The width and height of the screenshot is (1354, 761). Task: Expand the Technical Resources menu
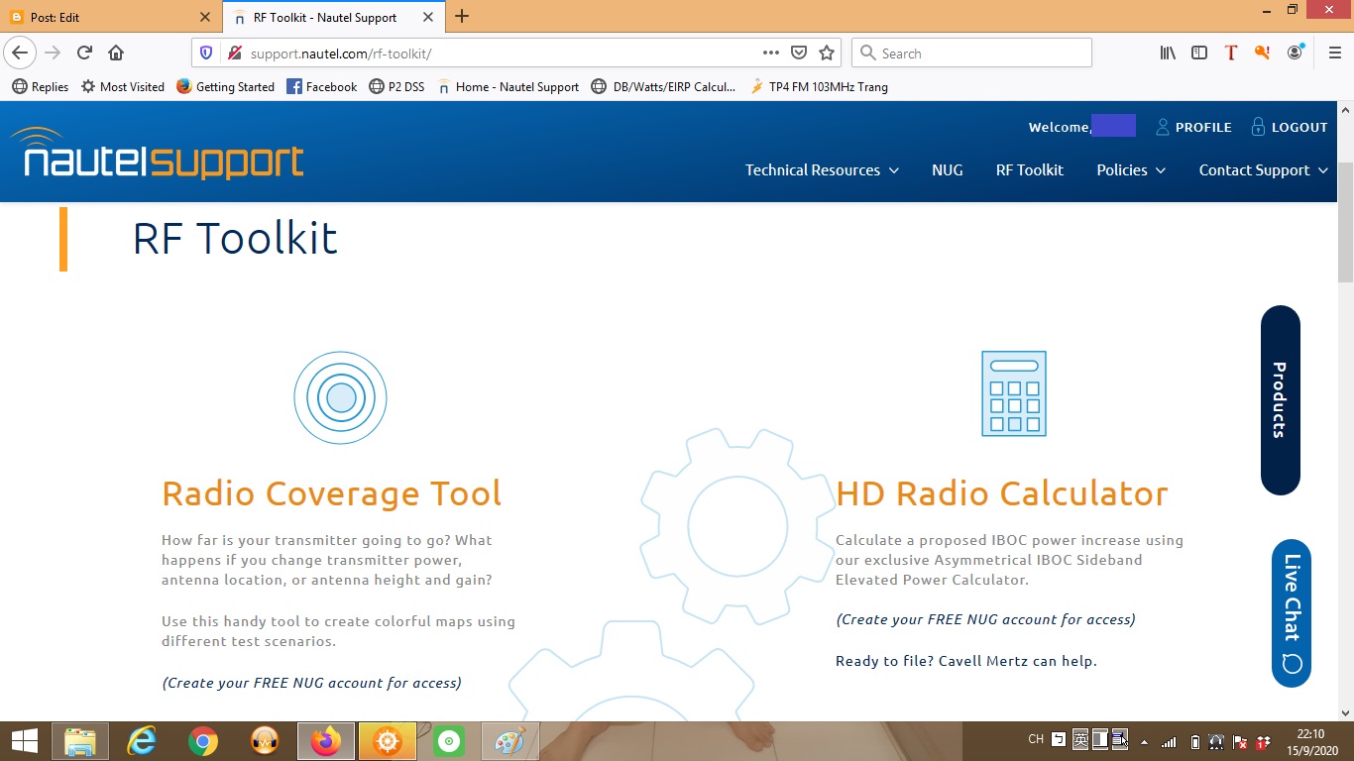click(822, 170)
